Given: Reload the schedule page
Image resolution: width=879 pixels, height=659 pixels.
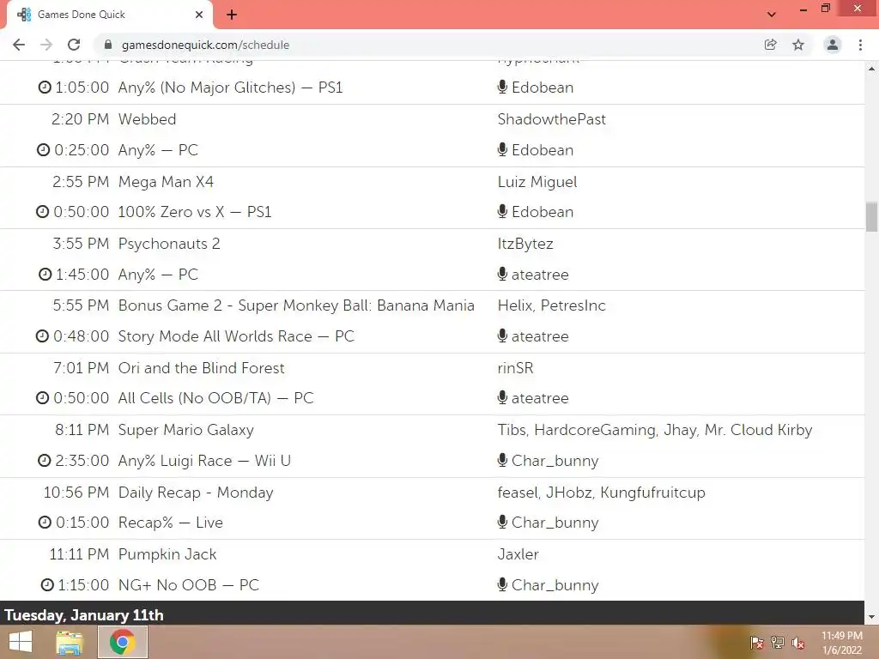Looking at the screenshot, I should 74,45.
